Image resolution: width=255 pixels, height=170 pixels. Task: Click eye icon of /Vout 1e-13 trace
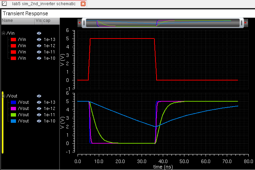pos(39,102)
